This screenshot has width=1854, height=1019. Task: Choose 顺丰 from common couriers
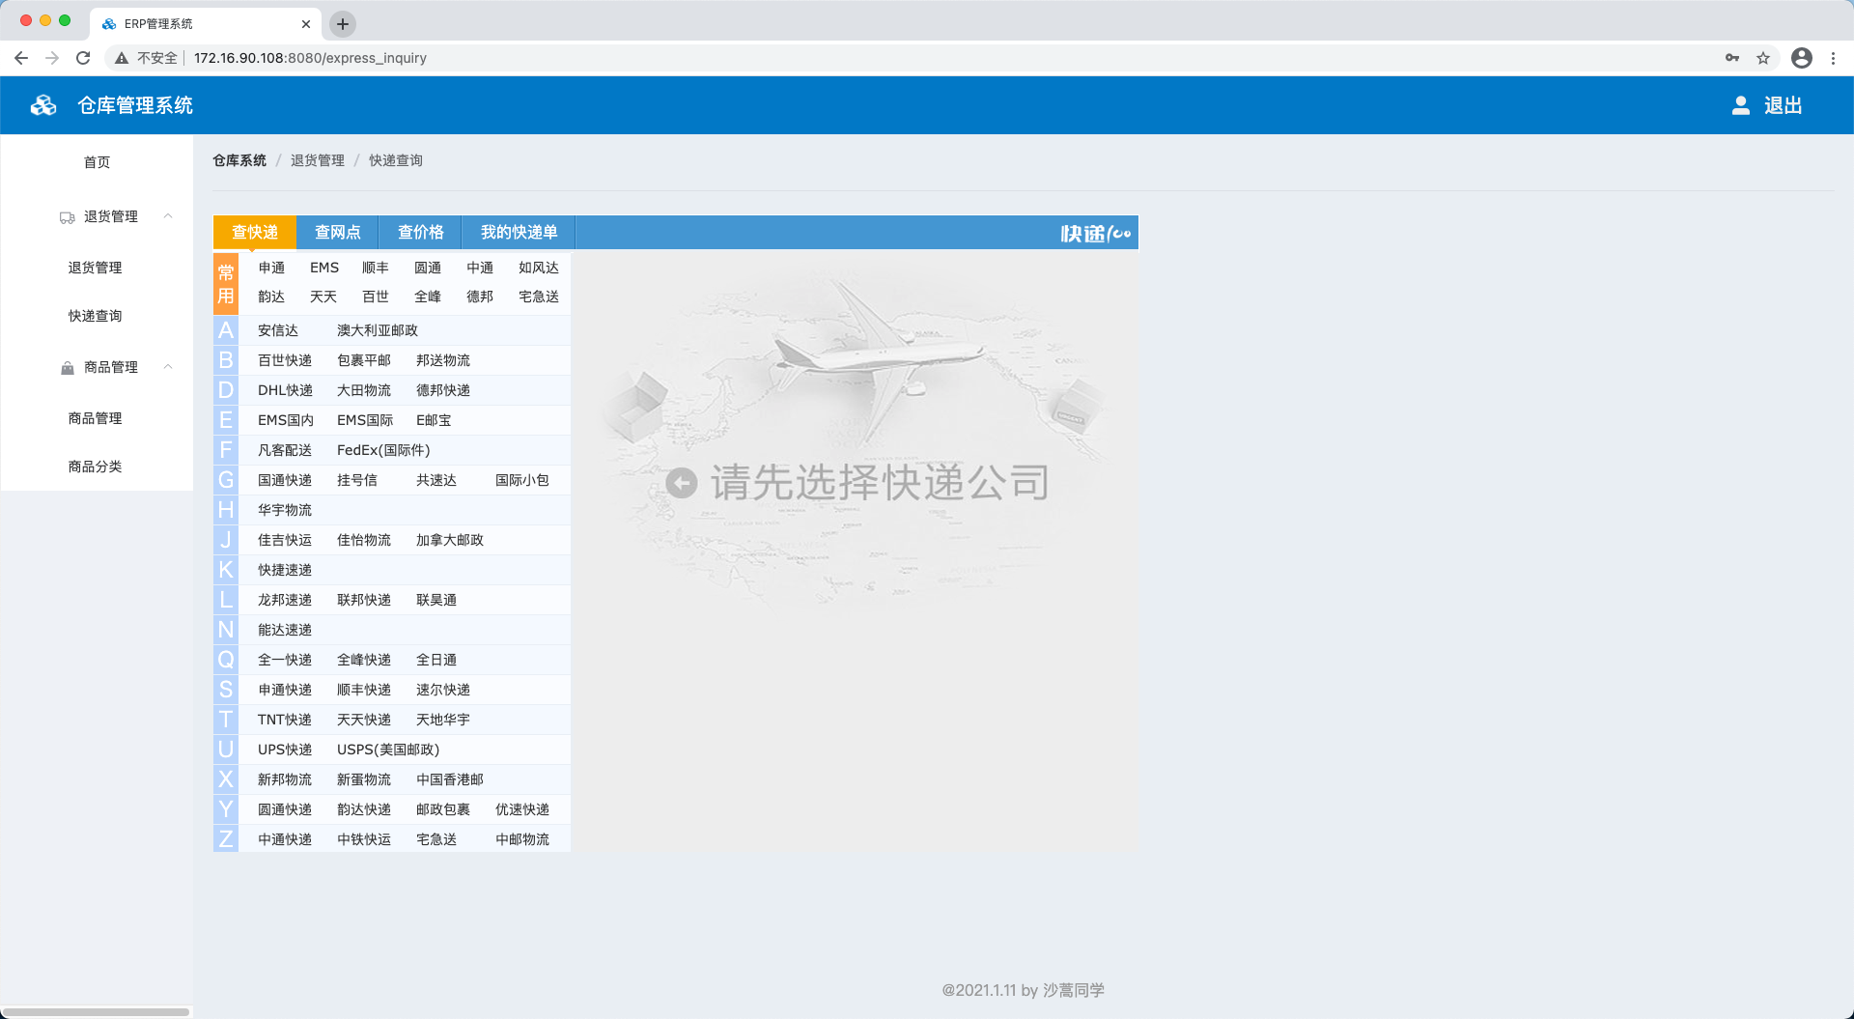(x=376, y=268)
